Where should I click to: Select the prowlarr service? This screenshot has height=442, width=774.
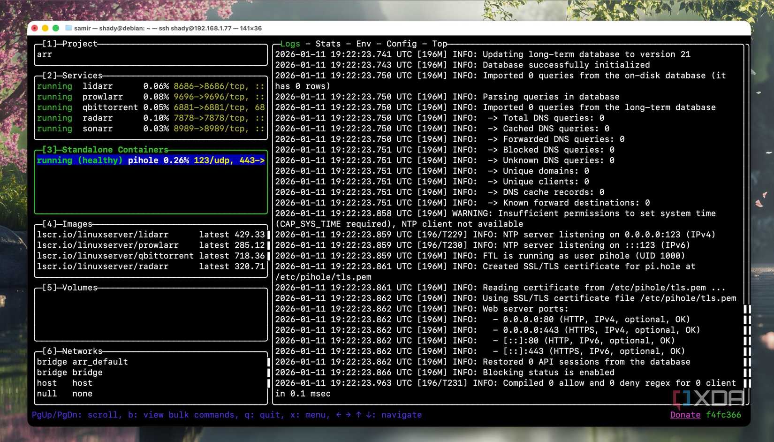coord(103,97)
